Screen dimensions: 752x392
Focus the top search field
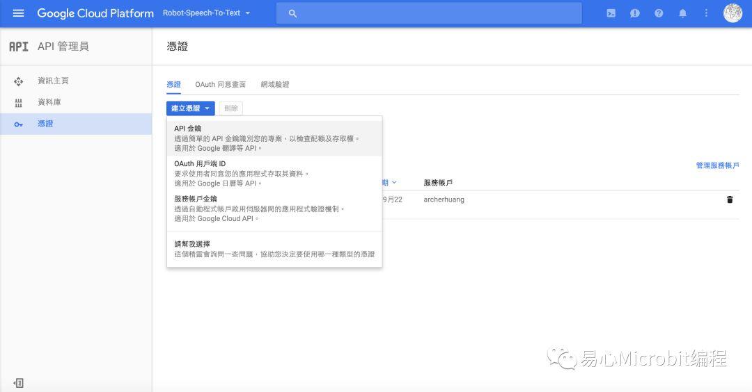tap(429, 13)
